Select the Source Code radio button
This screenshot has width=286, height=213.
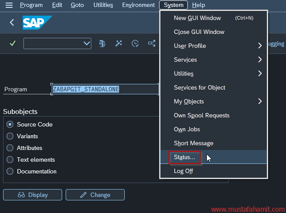pos(10,124)
